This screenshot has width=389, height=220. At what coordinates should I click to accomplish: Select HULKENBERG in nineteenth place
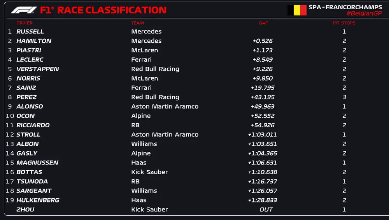tap(38, 200)
